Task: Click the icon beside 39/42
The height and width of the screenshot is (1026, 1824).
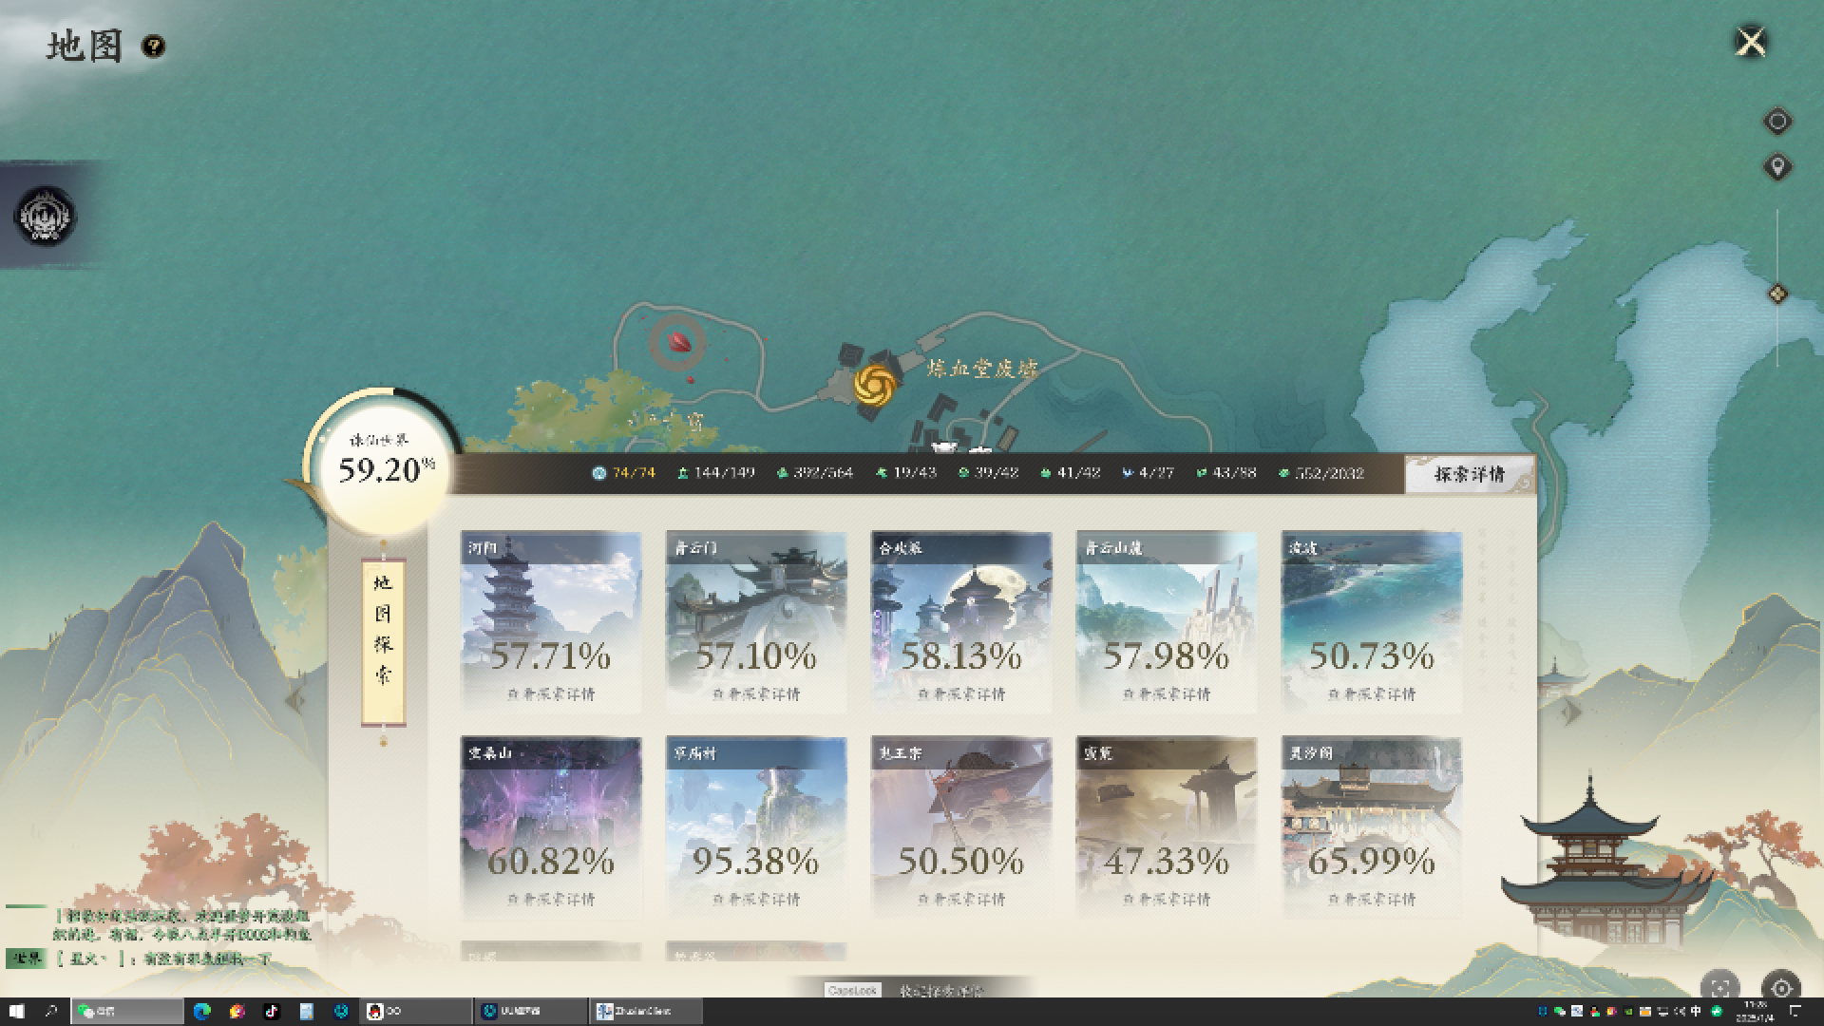Action: (963, 473)
